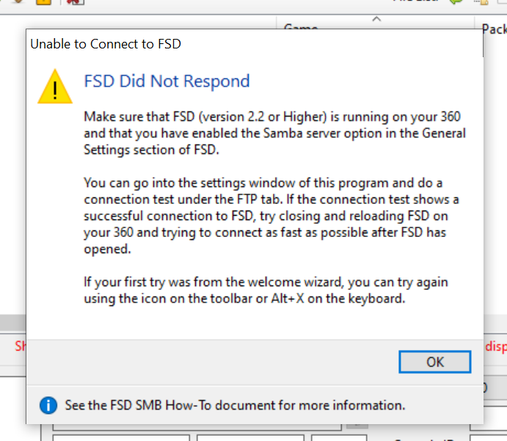This screenshot has height=441, width=507.
Task: Click the yellow toolbar icon at top
Action: pos(43,2)
